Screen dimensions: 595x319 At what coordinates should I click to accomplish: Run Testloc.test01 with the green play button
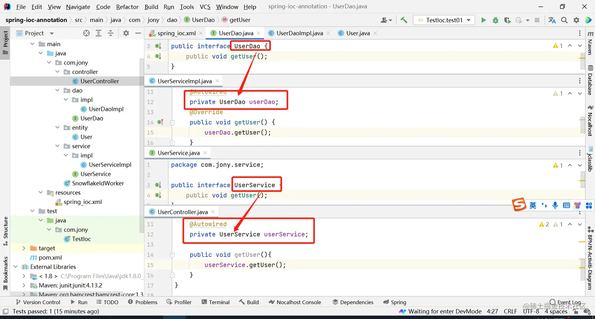(x=484, y=20)
